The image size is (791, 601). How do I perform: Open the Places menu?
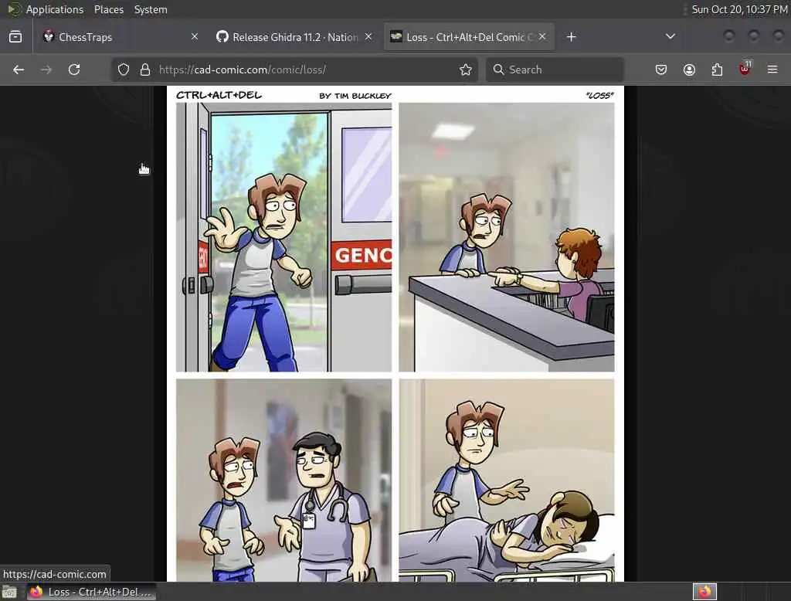[x=108, y=9]
